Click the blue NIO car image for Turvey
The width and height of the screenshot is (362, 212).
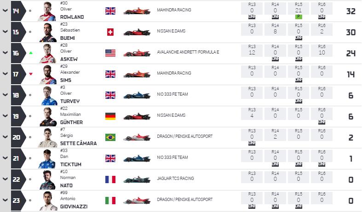(137, 95)
